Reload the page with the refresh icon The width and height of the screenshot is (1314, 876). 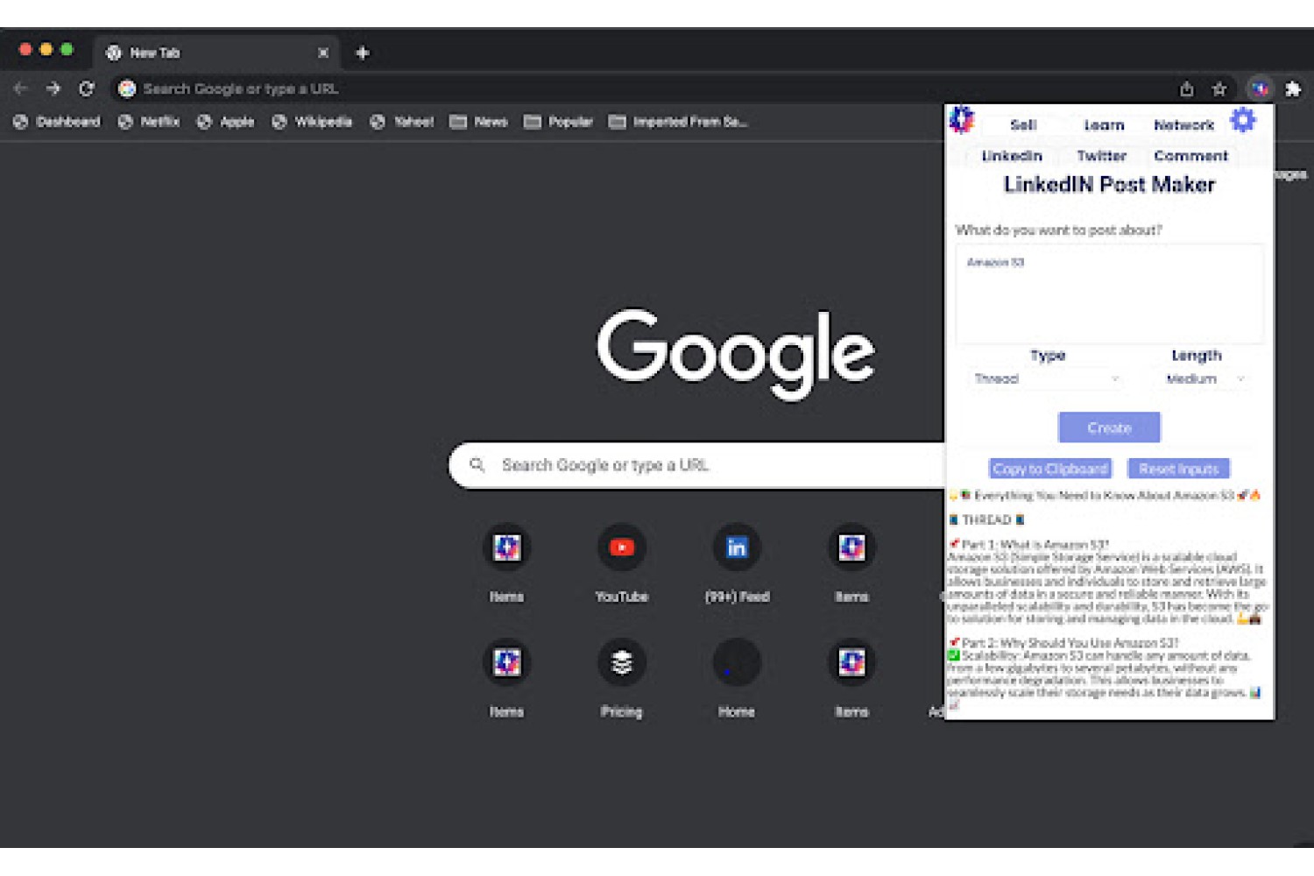[86, 88]
